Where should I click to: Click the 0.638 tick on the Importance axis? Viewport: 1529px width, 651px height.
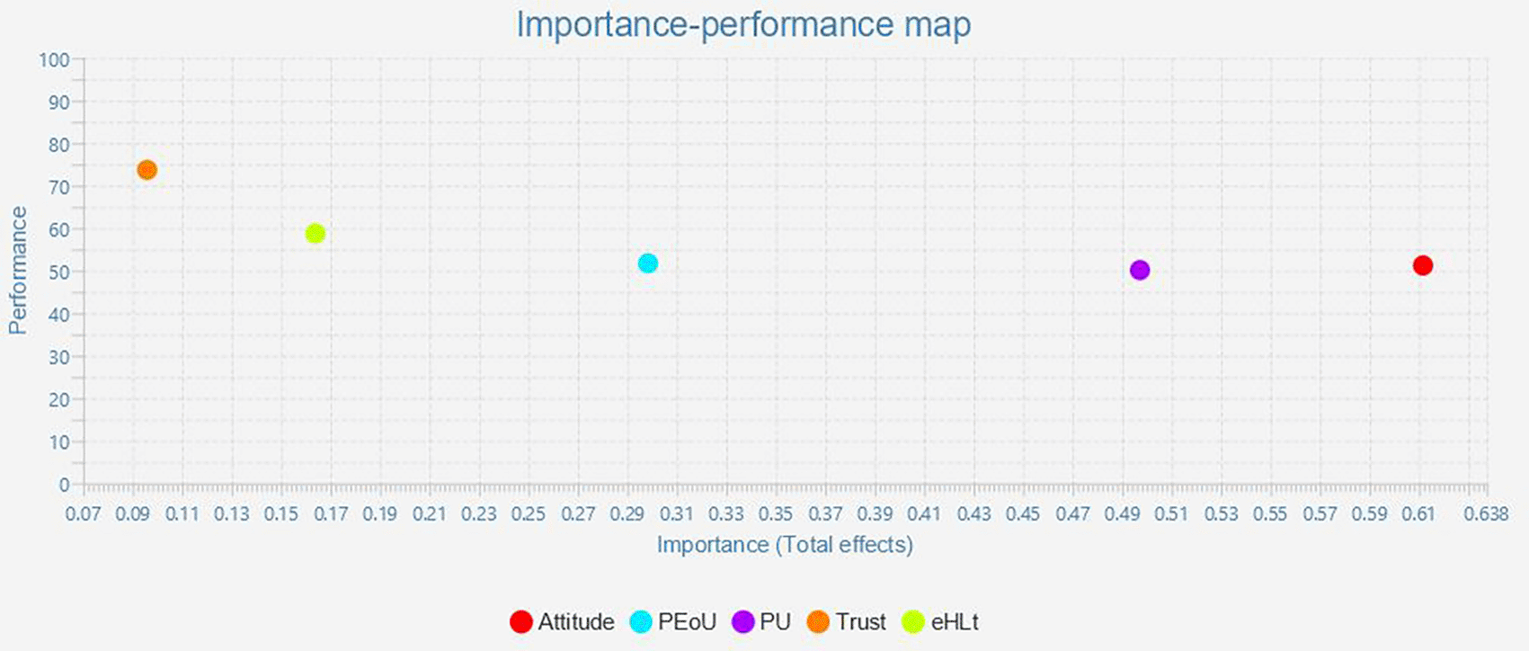pos(1486,513)
